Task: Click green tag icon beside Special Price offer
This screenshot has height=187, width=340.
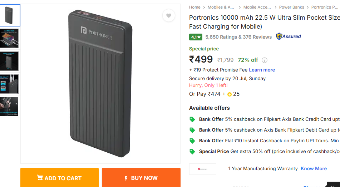Action: pos(192,152)
